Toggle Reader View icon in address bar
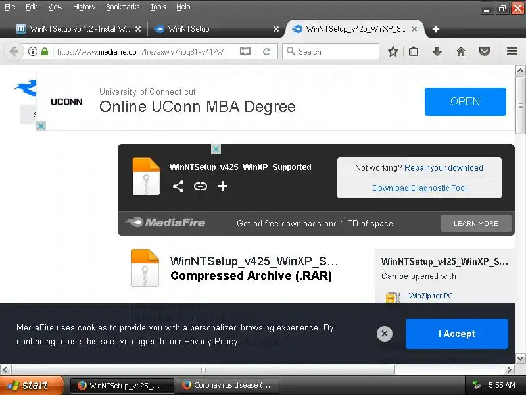Viewport: 526px width, 395px height. (x=245, y=51)
